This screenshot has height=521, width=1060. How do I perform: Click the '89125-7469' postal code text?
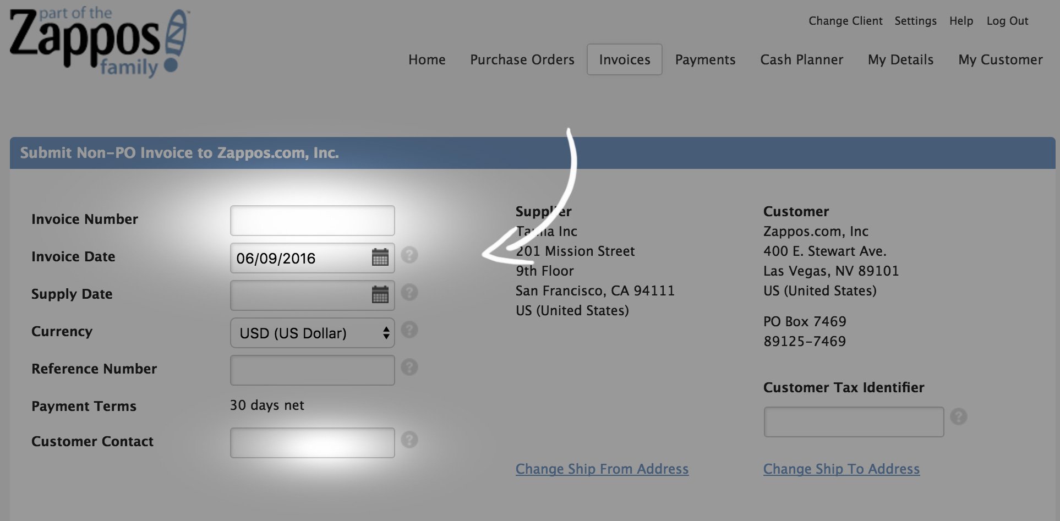[805, 341]
